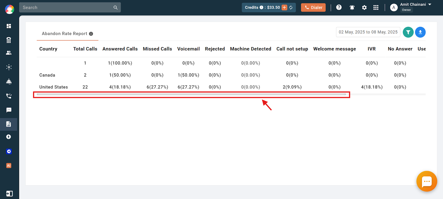Click the Country column header
The height and width of the screenshot is (199, 443).
pos(48,49)
